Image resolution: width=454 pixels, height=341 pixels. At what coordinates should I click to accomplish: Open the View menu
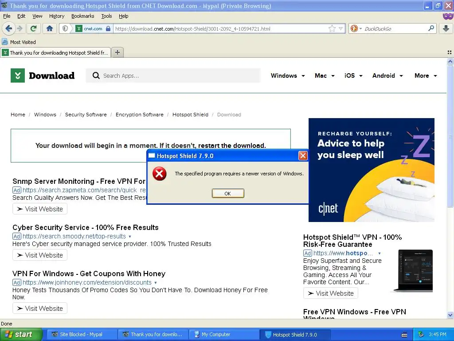37,16
